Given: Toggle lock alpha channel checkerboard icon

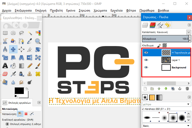Looking at the screenshot, I should [x=165, y=46].
